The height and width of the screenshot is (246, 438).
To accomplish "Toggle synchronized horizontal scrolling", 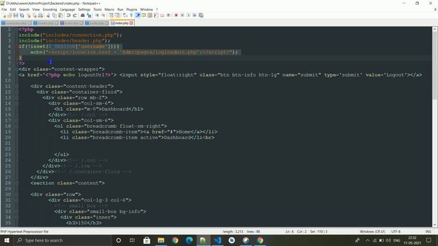I will (x=117, y=15).
